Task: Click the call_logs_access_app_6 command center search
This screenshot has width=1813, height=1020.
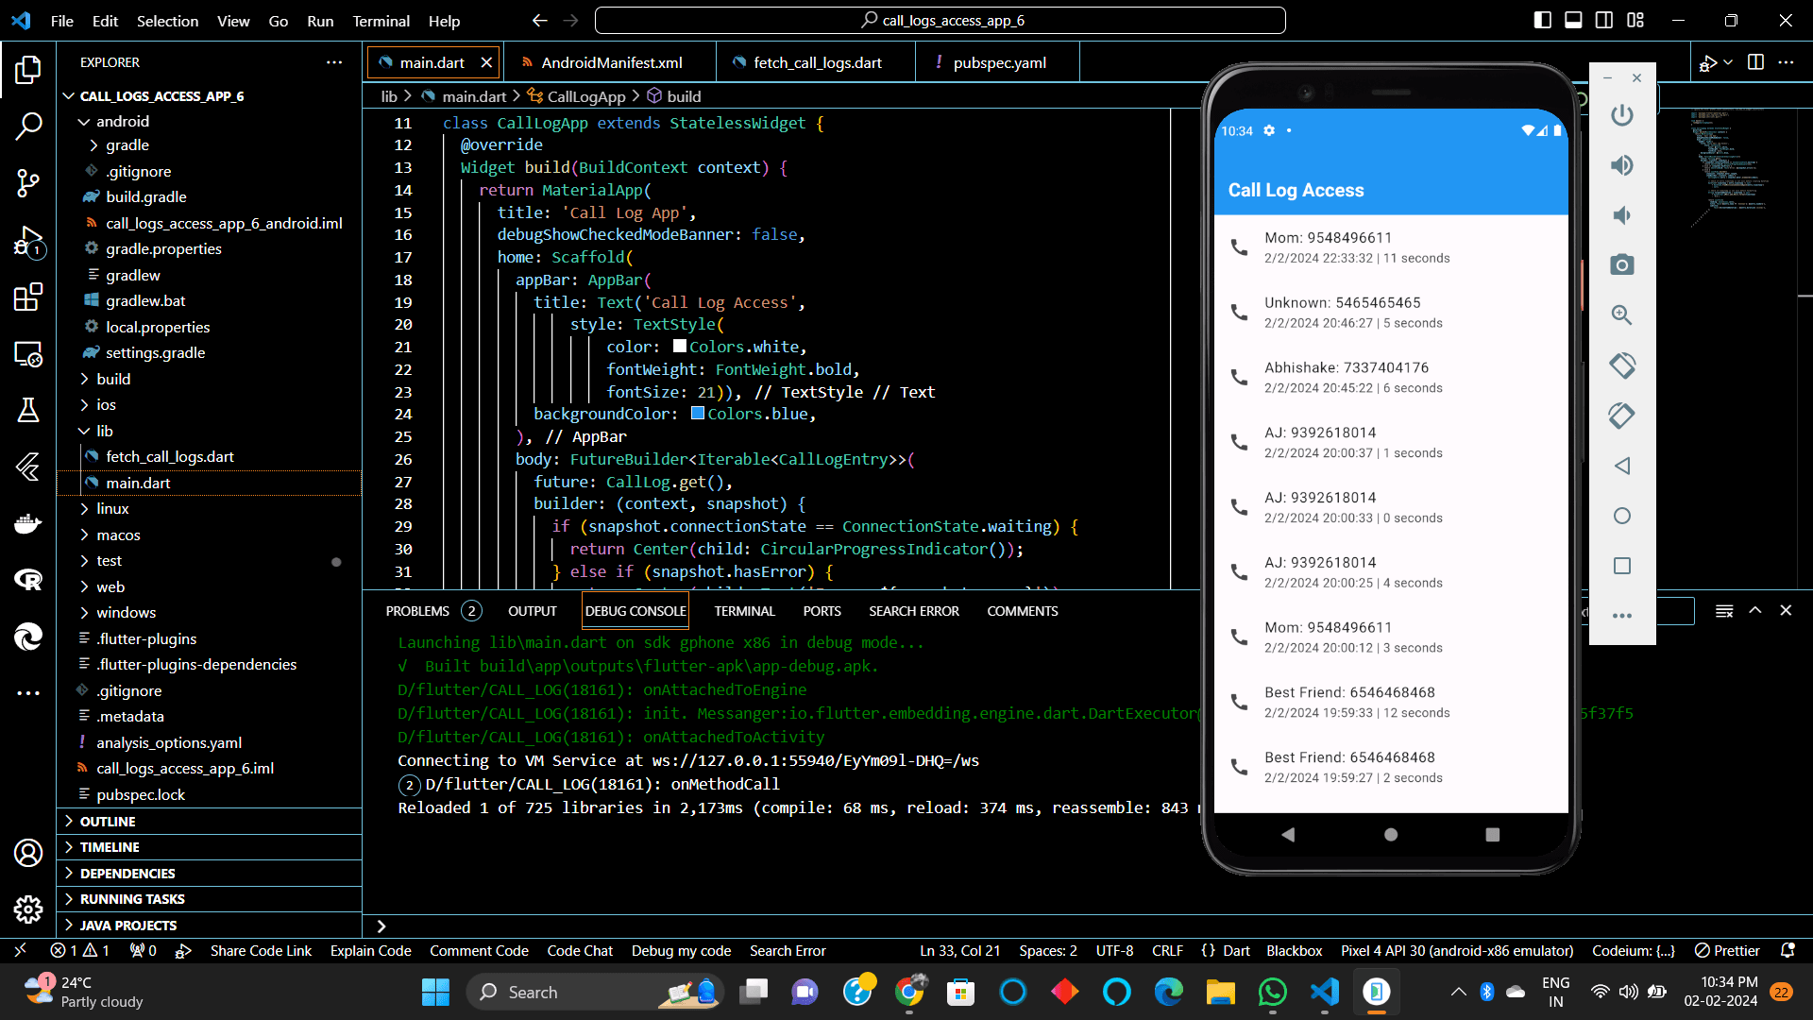Action: coord(940,20)
